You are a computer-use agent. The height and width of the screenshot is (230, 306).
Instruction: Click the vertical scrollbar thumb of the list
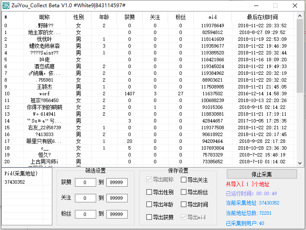pos(300,56)
